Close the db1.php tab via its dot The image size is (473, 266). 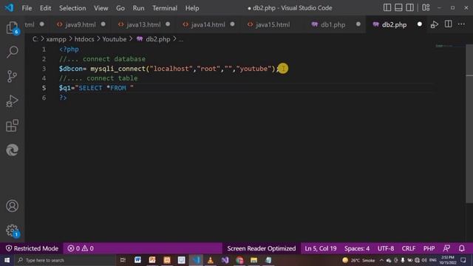(x=358, y=24)
